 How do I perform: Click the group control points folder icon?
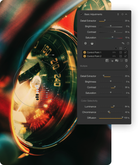click(117, 61)
